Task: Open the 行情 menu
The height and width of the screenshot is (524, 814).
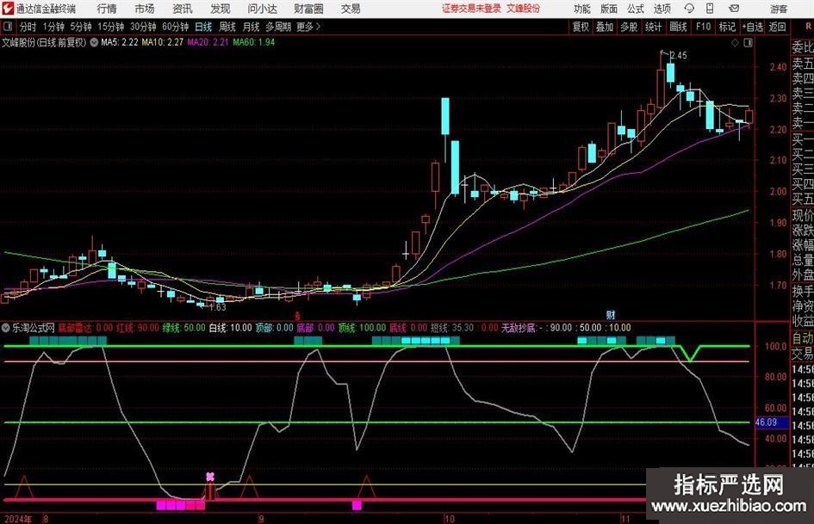Action: [107, 9]
